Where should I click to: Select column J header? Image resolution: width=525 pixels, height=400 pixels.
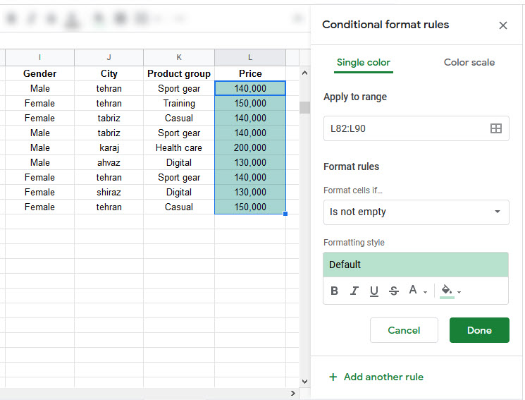tap(109, 57)
